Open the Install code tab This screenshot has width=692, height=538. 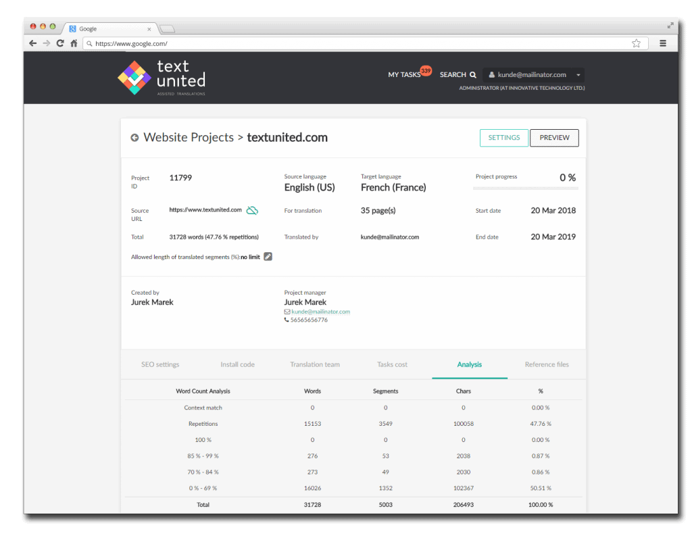tap(237, 364)
